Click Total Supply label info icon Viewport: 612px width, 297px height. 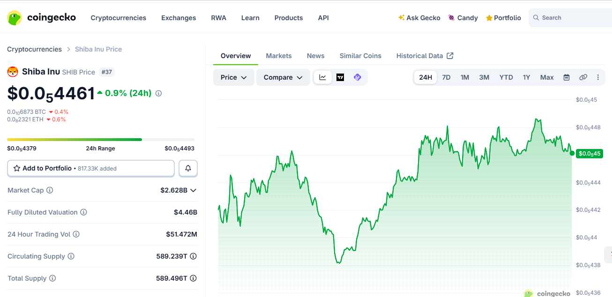52,278
